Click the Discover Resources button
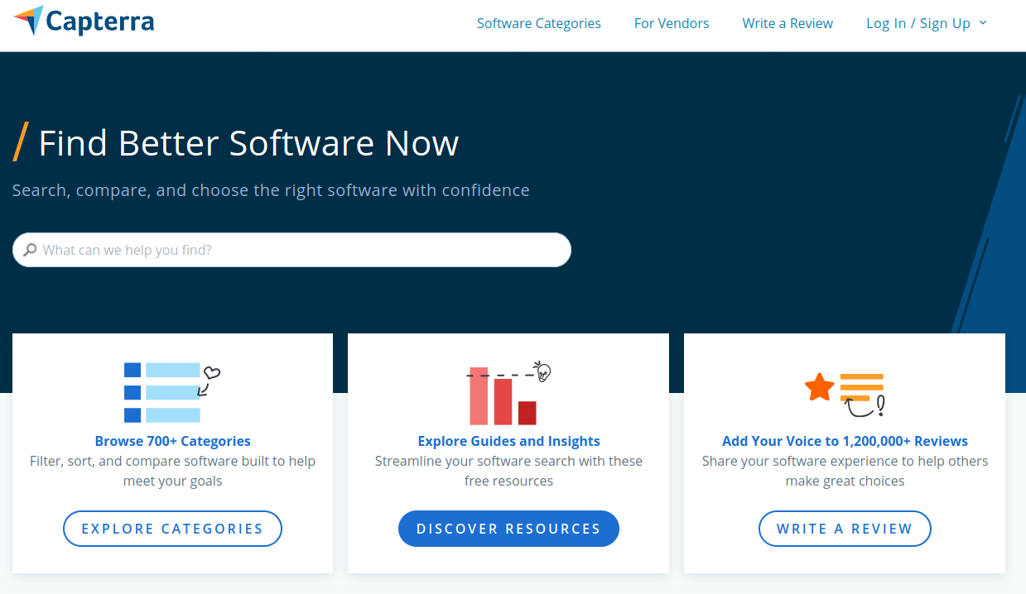This screenshot has height=594, width=1026. [508, 529]
